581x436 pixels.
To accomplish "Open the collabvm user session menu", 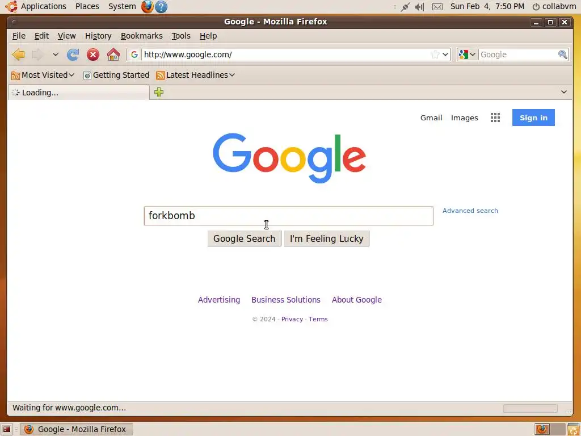I will click(554, 6).
